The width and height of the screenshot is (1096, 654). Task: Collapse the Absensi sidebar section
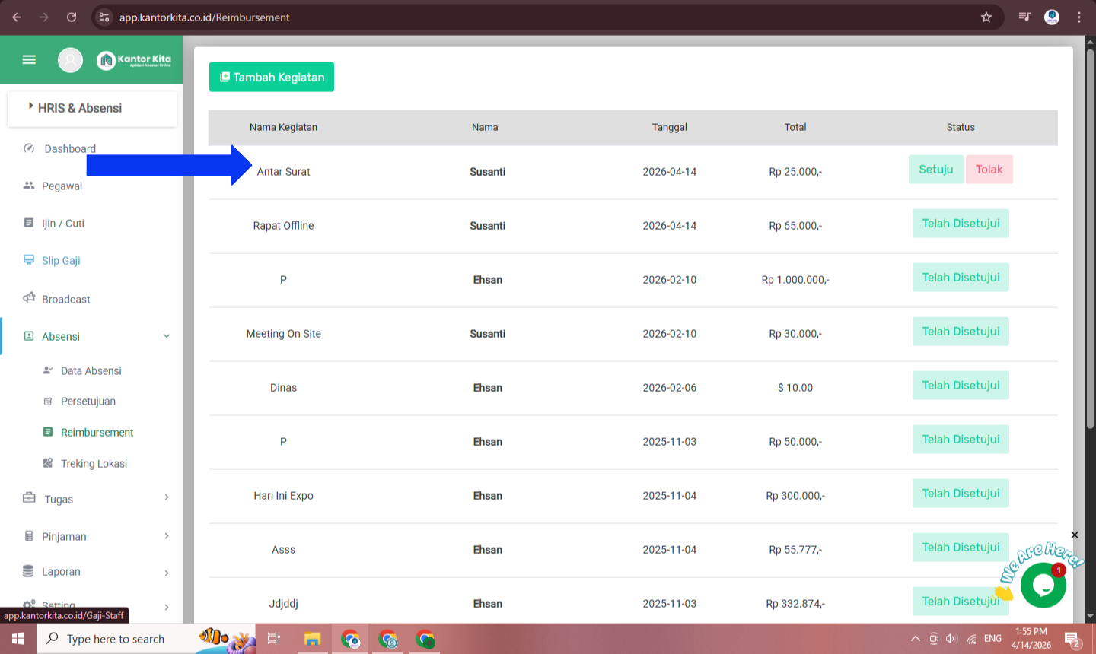click(x=167, y=336)
